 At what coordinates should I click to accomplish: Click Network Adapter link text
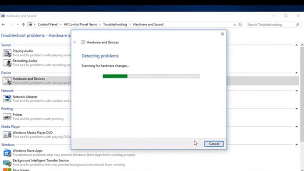pos(25,97)
